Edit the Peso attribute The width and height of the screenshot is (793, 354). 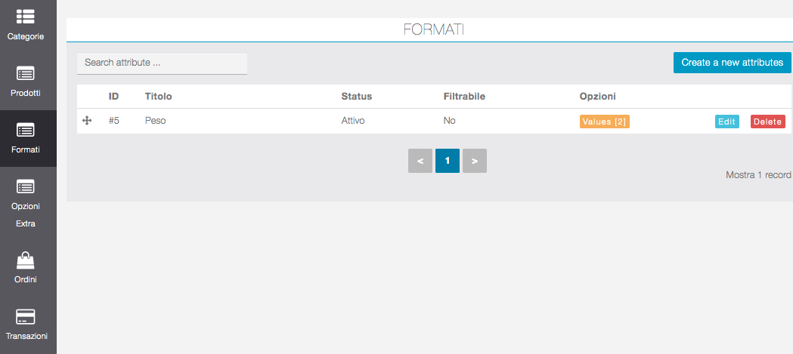pos(726,122)
